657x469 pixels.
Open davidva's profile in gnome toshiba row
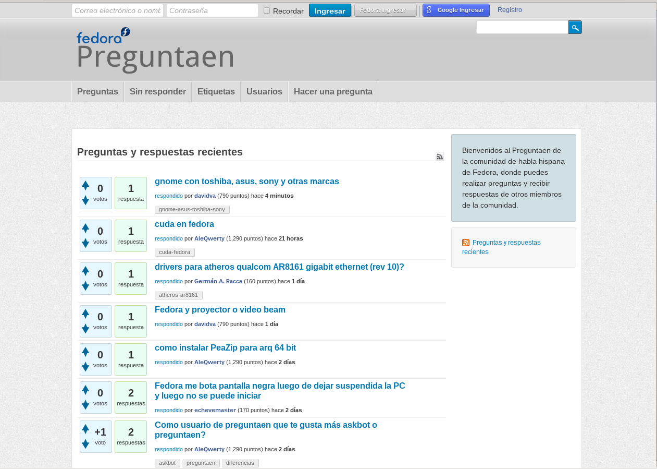[x=205, y=196]
